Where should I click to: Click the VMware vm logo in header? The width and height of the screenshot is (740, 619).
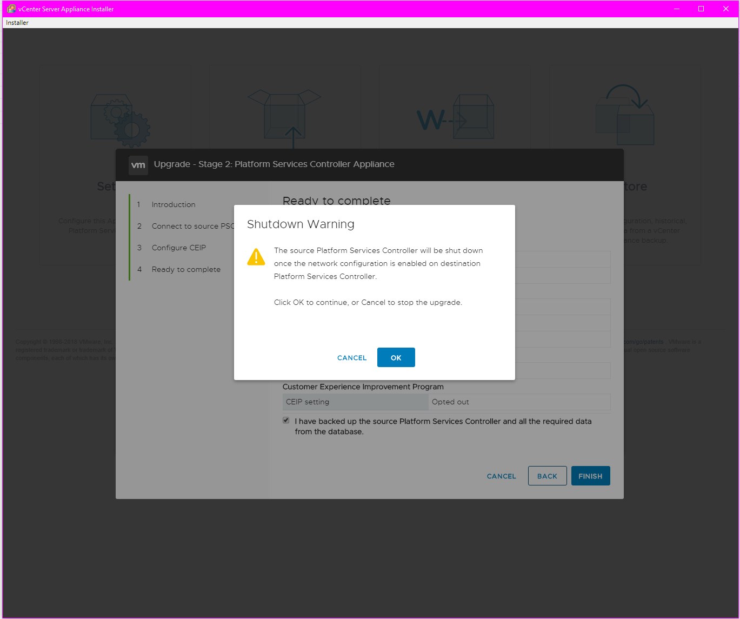tap(138, 165)
